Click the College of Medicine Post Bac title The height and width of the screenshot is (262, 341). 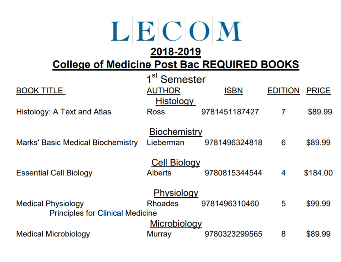click(176, 65)
